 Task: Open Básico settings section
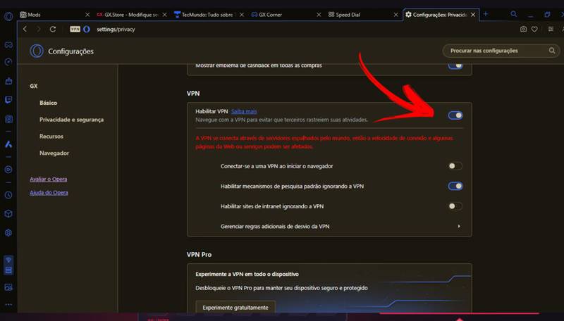point(48,103)
